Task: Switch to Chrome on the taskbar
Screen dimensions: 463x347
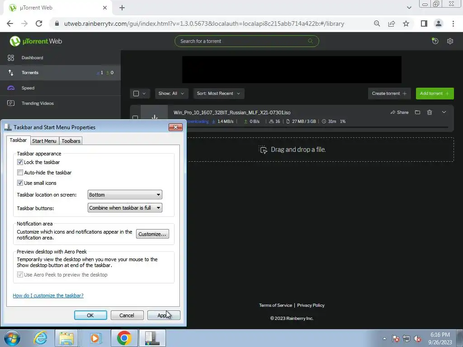Action: (x=124, y=338)
